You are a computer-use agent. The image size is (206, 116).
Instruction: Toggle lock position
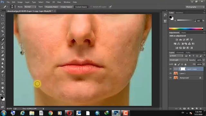[x=182, y=64]
